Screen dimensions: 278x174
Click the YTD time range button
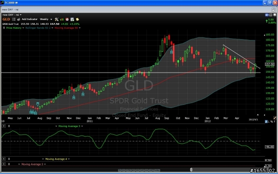click(x=129, y=171)
